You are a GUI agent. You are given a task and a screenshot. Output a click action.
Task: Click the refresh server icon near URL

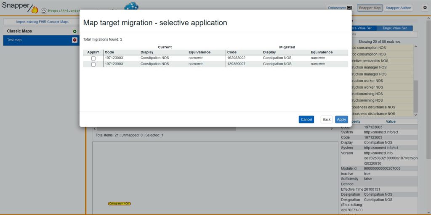[x=44, y=11]
